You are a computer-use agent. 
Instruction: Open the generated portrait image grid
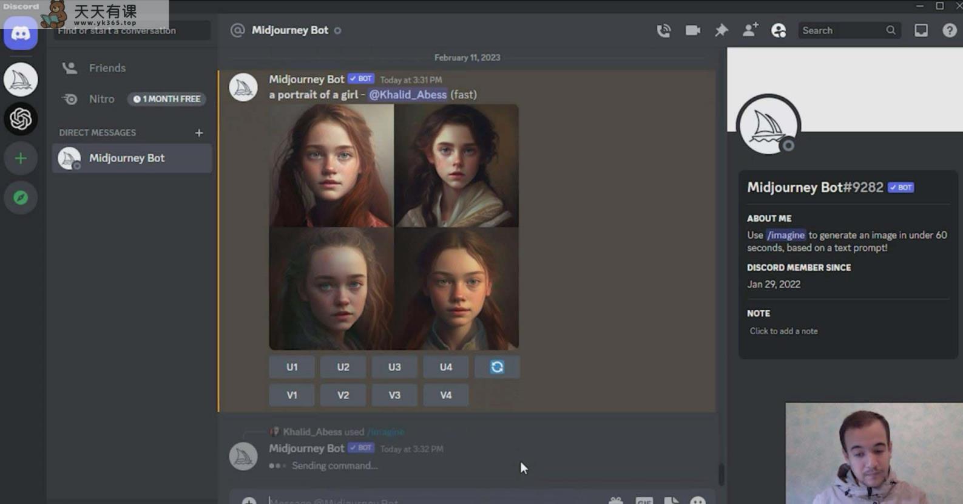click(394, 227)
